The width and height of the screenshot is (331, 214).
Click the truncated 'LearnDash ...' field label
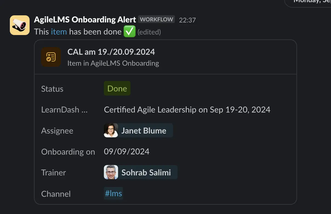coord(64,110)
